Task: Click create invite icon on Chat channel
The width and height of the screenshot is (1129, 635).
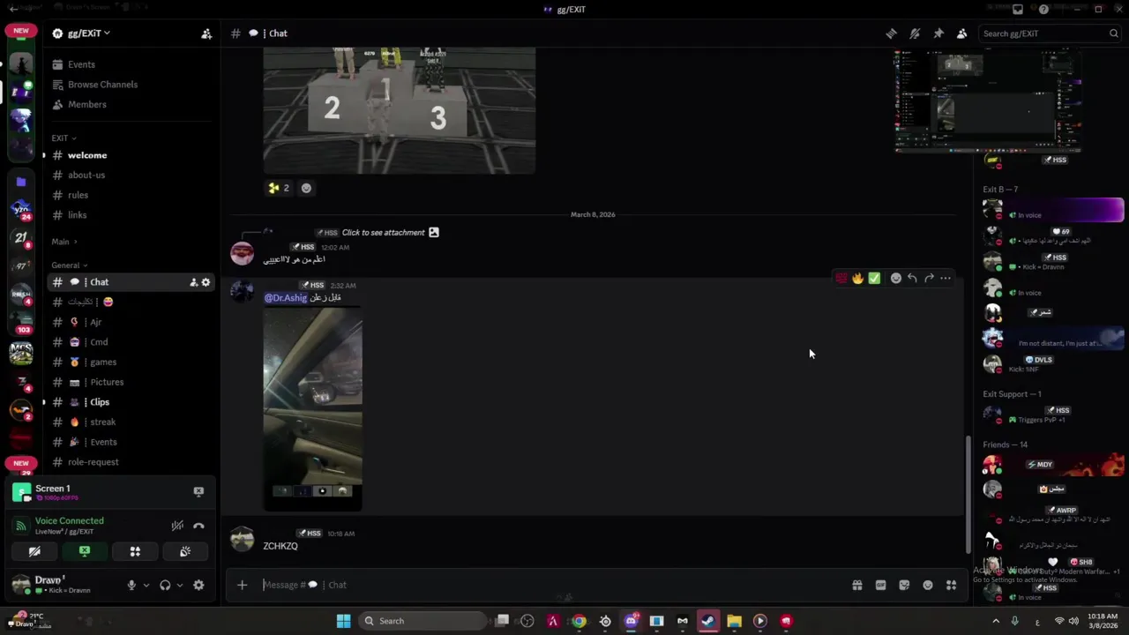Action: point(193,282)
